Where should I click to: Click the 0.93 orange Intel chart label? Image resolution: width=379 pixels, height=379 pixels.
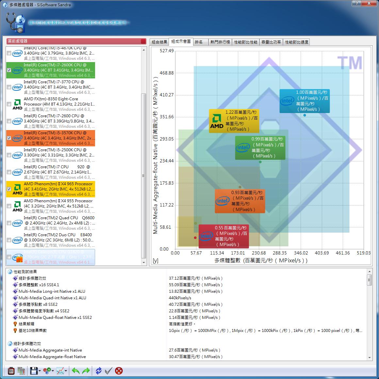click(240, 201)
